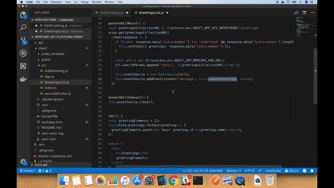The image size is (334, 188).
Task: Change the JavaScript language mode in the status bar
Action: (273, 171)
